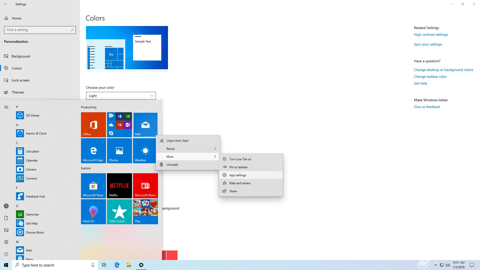Go to Background personalization page

pyautogui.click(x=40, y=56)
